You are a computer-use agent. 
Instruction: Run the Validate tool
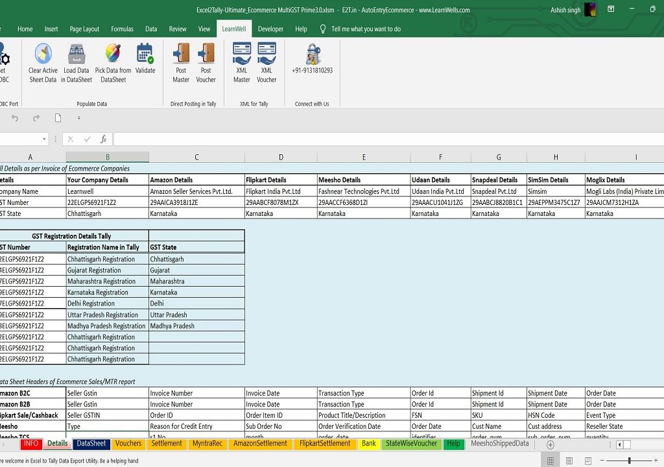[x=145, y=54]
